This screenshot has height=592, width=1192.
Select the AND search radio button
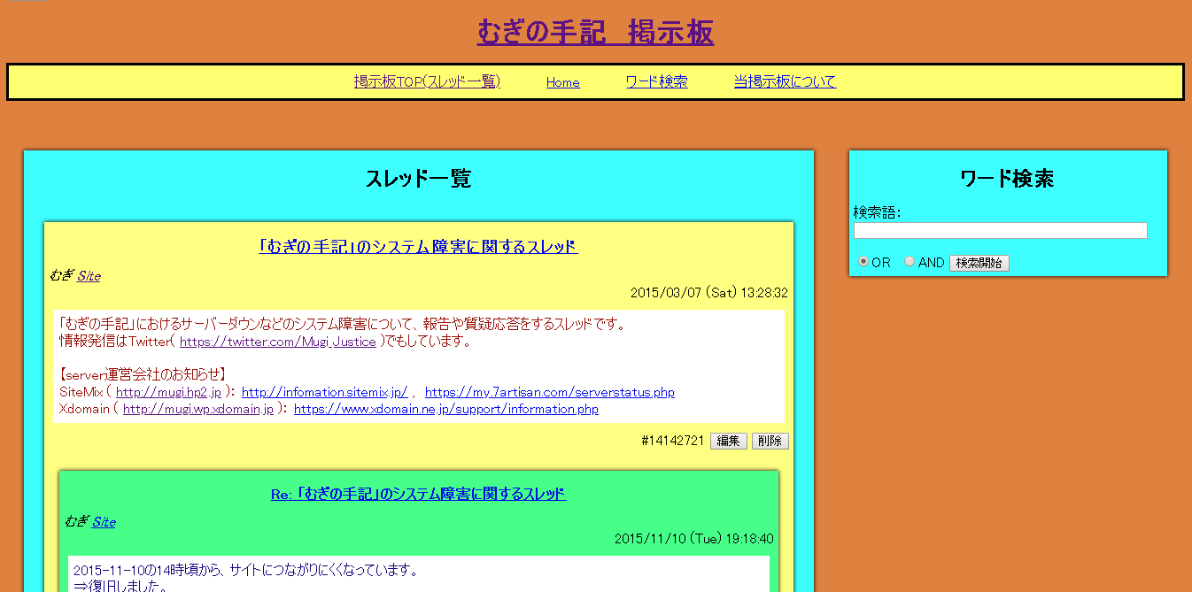(909, 262)
